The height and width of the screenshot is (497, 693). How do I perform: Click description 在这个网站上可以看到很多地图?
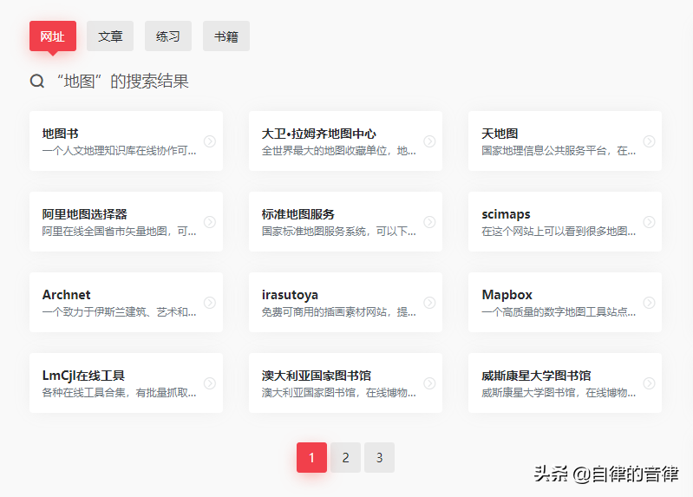[559, 232]
